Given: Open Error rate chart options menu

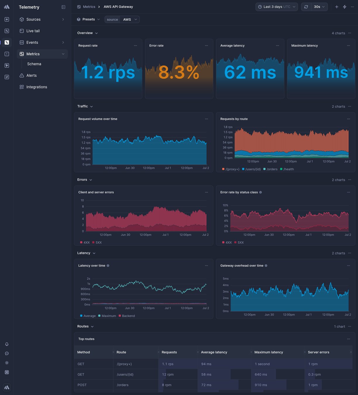Looking at the screenshot, I should (x=206, y=46).
